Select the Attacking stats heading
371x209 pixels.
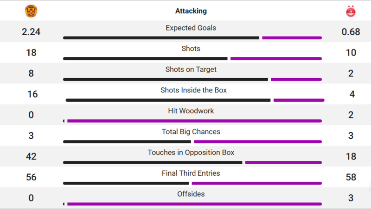[191, 11]
